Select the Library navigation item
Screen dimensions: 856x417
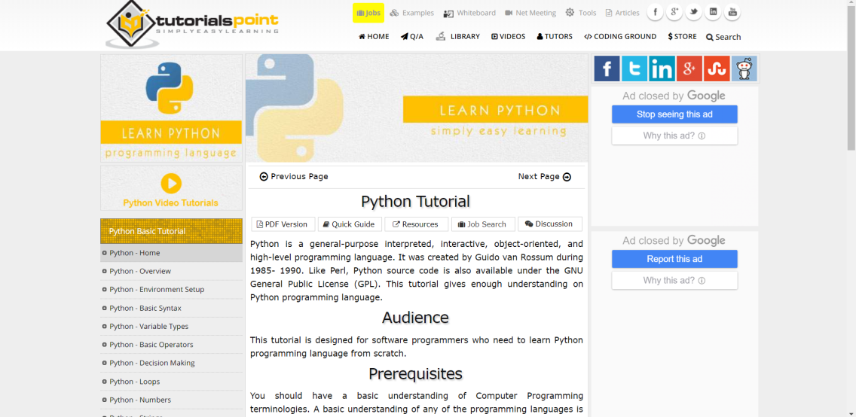click(x=458, y=36)
